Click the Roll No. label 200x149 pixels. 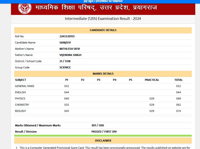(x=20, y=36)
